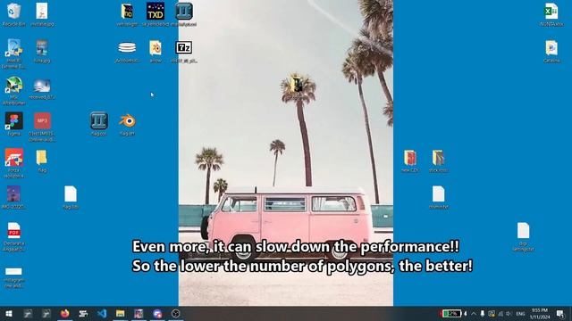Screen dimensions: 572x321
Task: Open the flag.dff Blender icon
Action: click(x=127, y=121)
